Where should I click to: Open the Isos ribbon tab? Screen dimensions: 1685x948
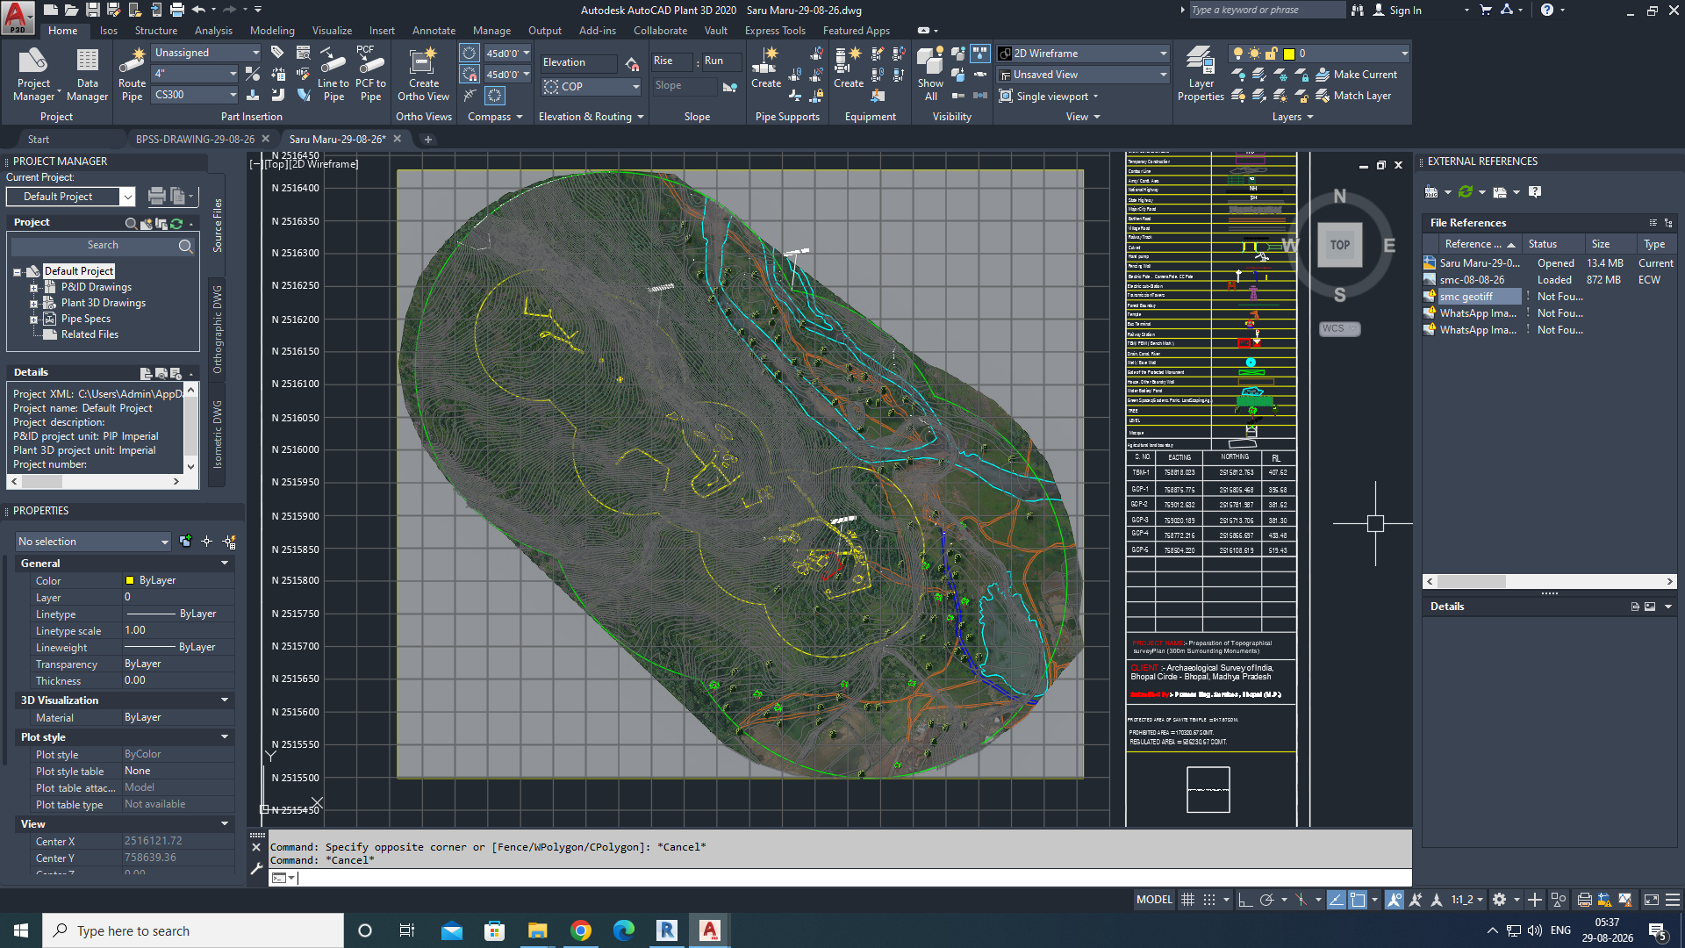click(x=109, y=31)
